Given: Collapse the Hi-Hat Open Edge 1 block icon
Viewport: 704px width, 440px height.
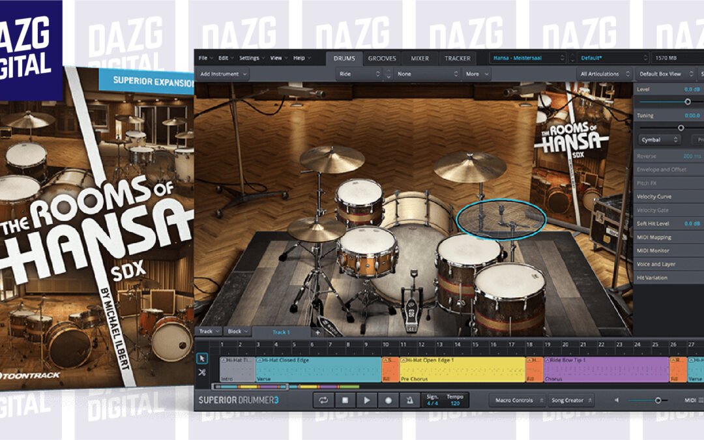Looking at the screenshot, I should (x=403, y=360).
